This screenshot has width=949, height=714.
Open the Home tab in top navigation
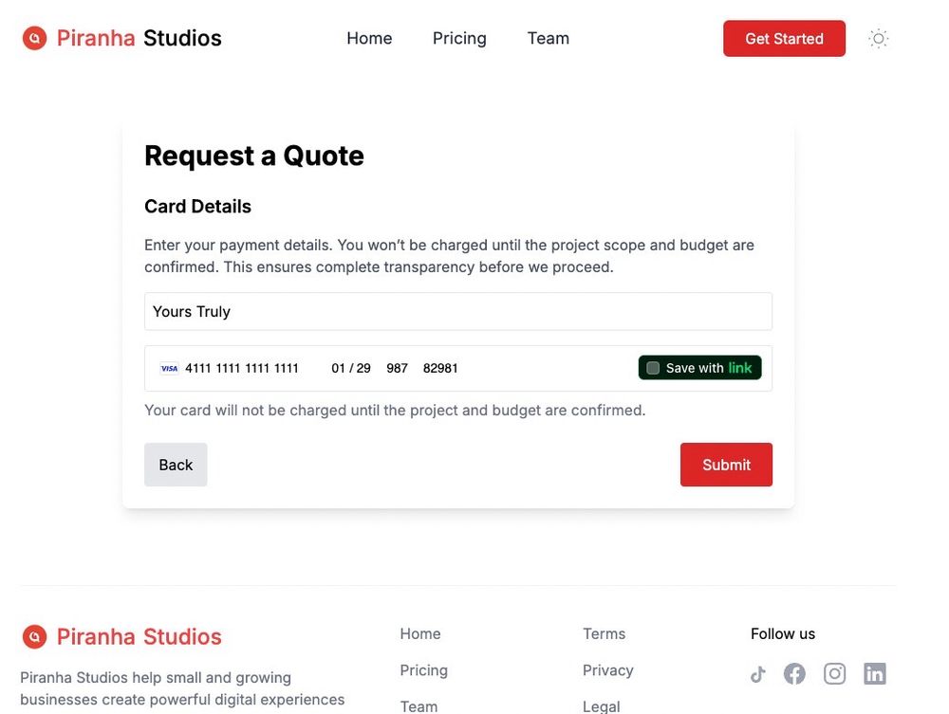(x=369, y=39)
